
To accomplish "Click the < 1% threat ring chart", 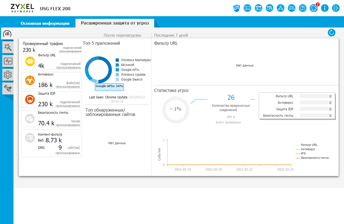I will 176,110.
